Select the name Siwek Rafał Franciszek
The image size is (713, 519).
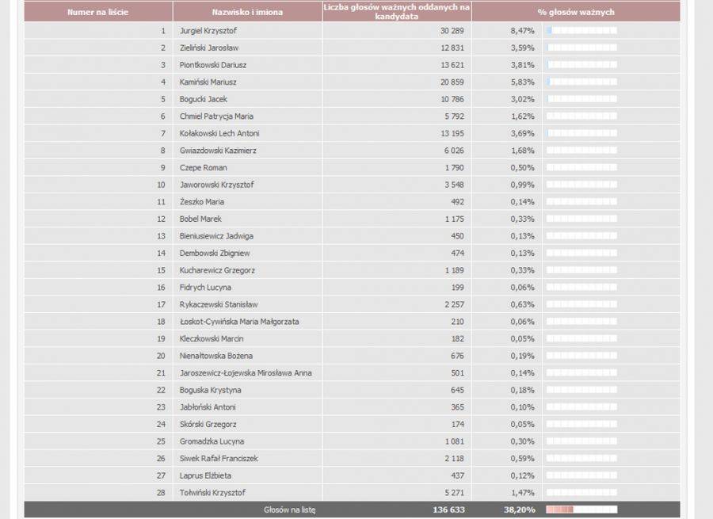(219, 459)
